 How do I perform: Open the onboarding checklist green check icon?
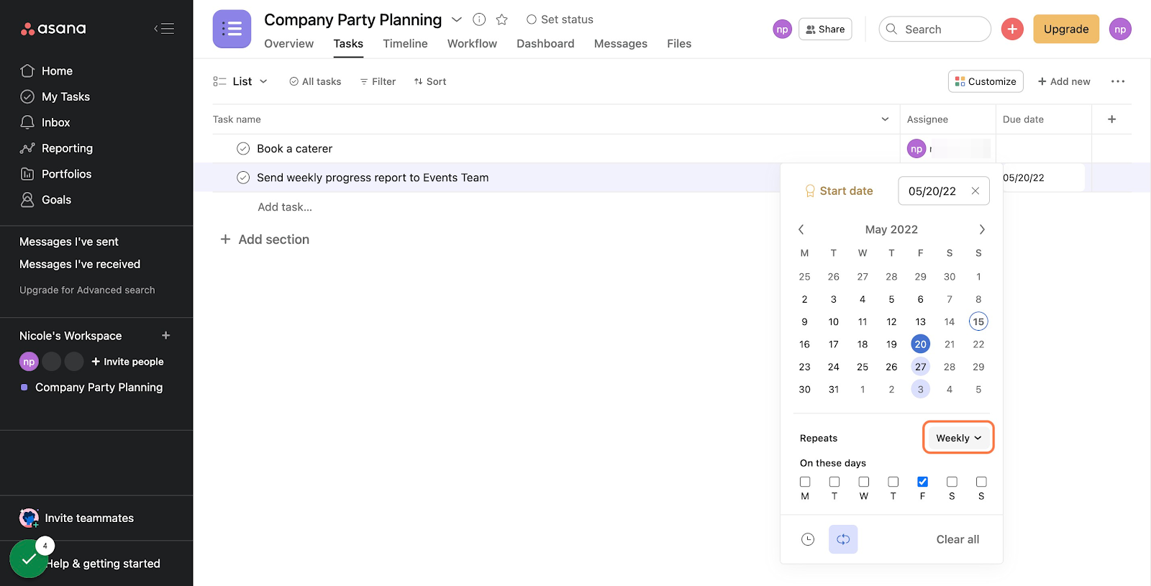(29, 559)
